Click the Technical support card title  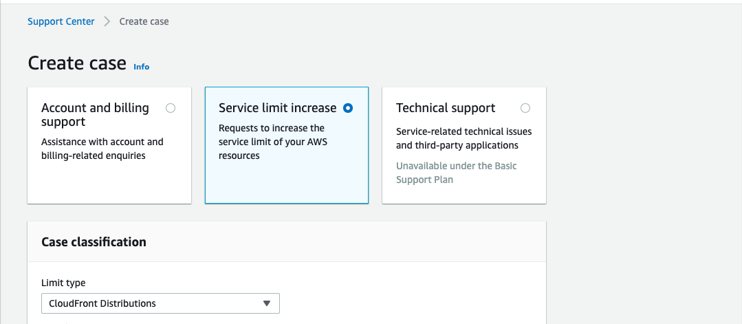(x=446, y=108)
